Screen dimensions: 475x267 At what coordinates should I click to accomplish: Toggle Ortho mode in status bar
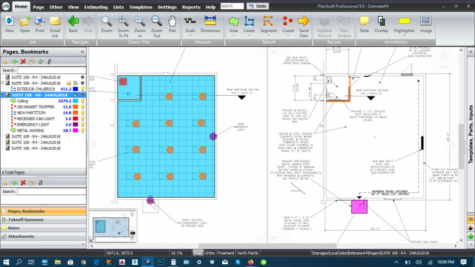coord(210,253)
